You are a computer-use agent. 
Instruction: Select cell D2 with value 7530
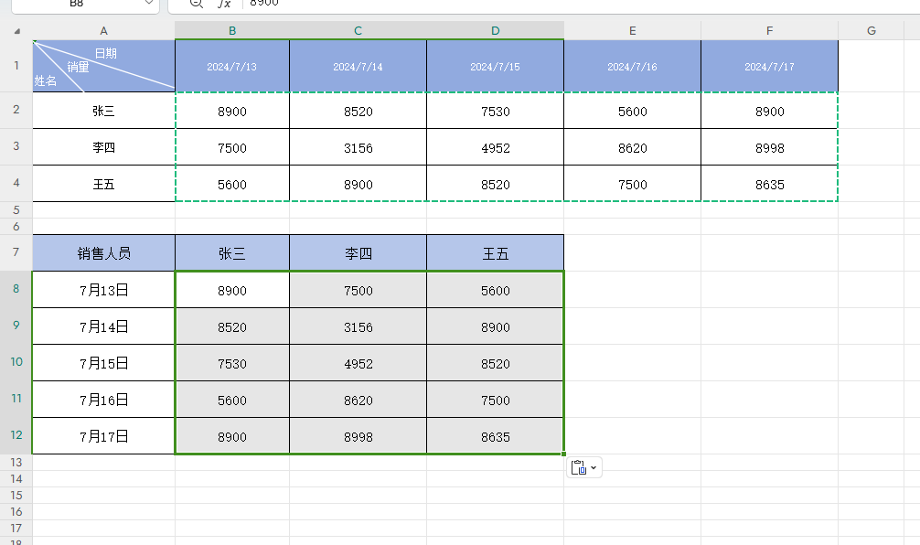(x=495, y=111)
